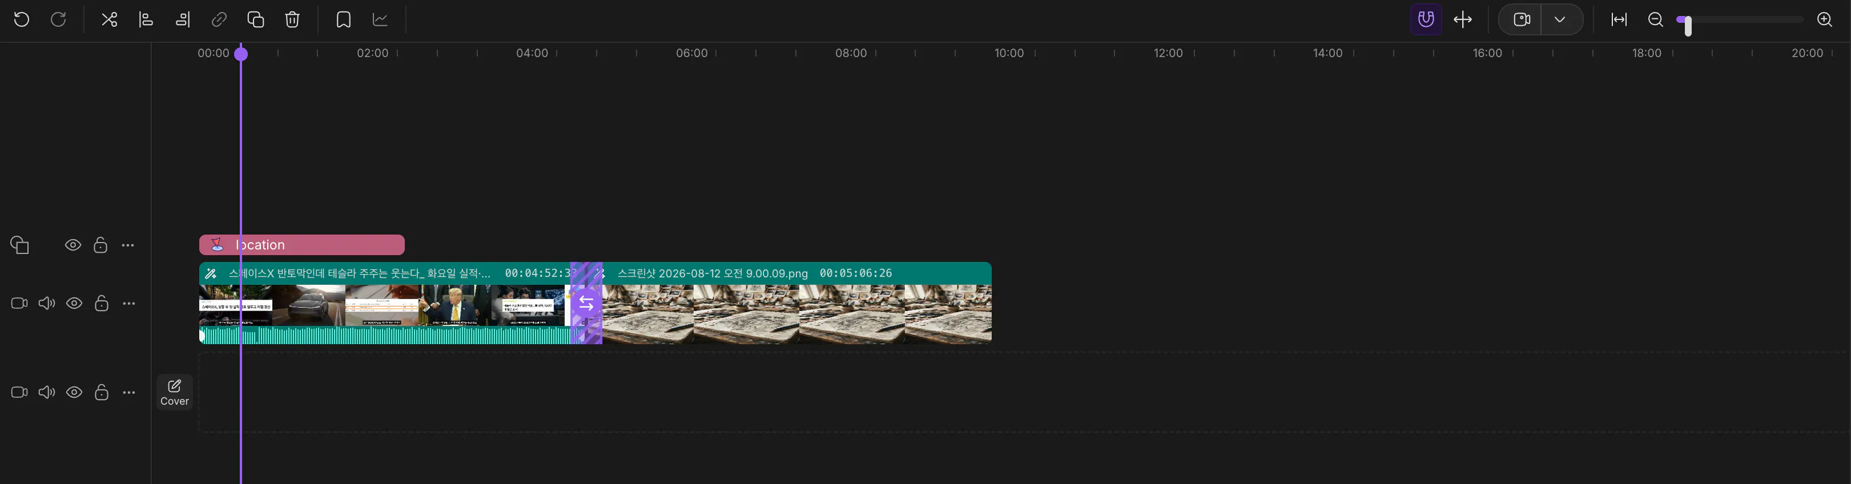Click the preview axis move icon

pos(1463,19)
